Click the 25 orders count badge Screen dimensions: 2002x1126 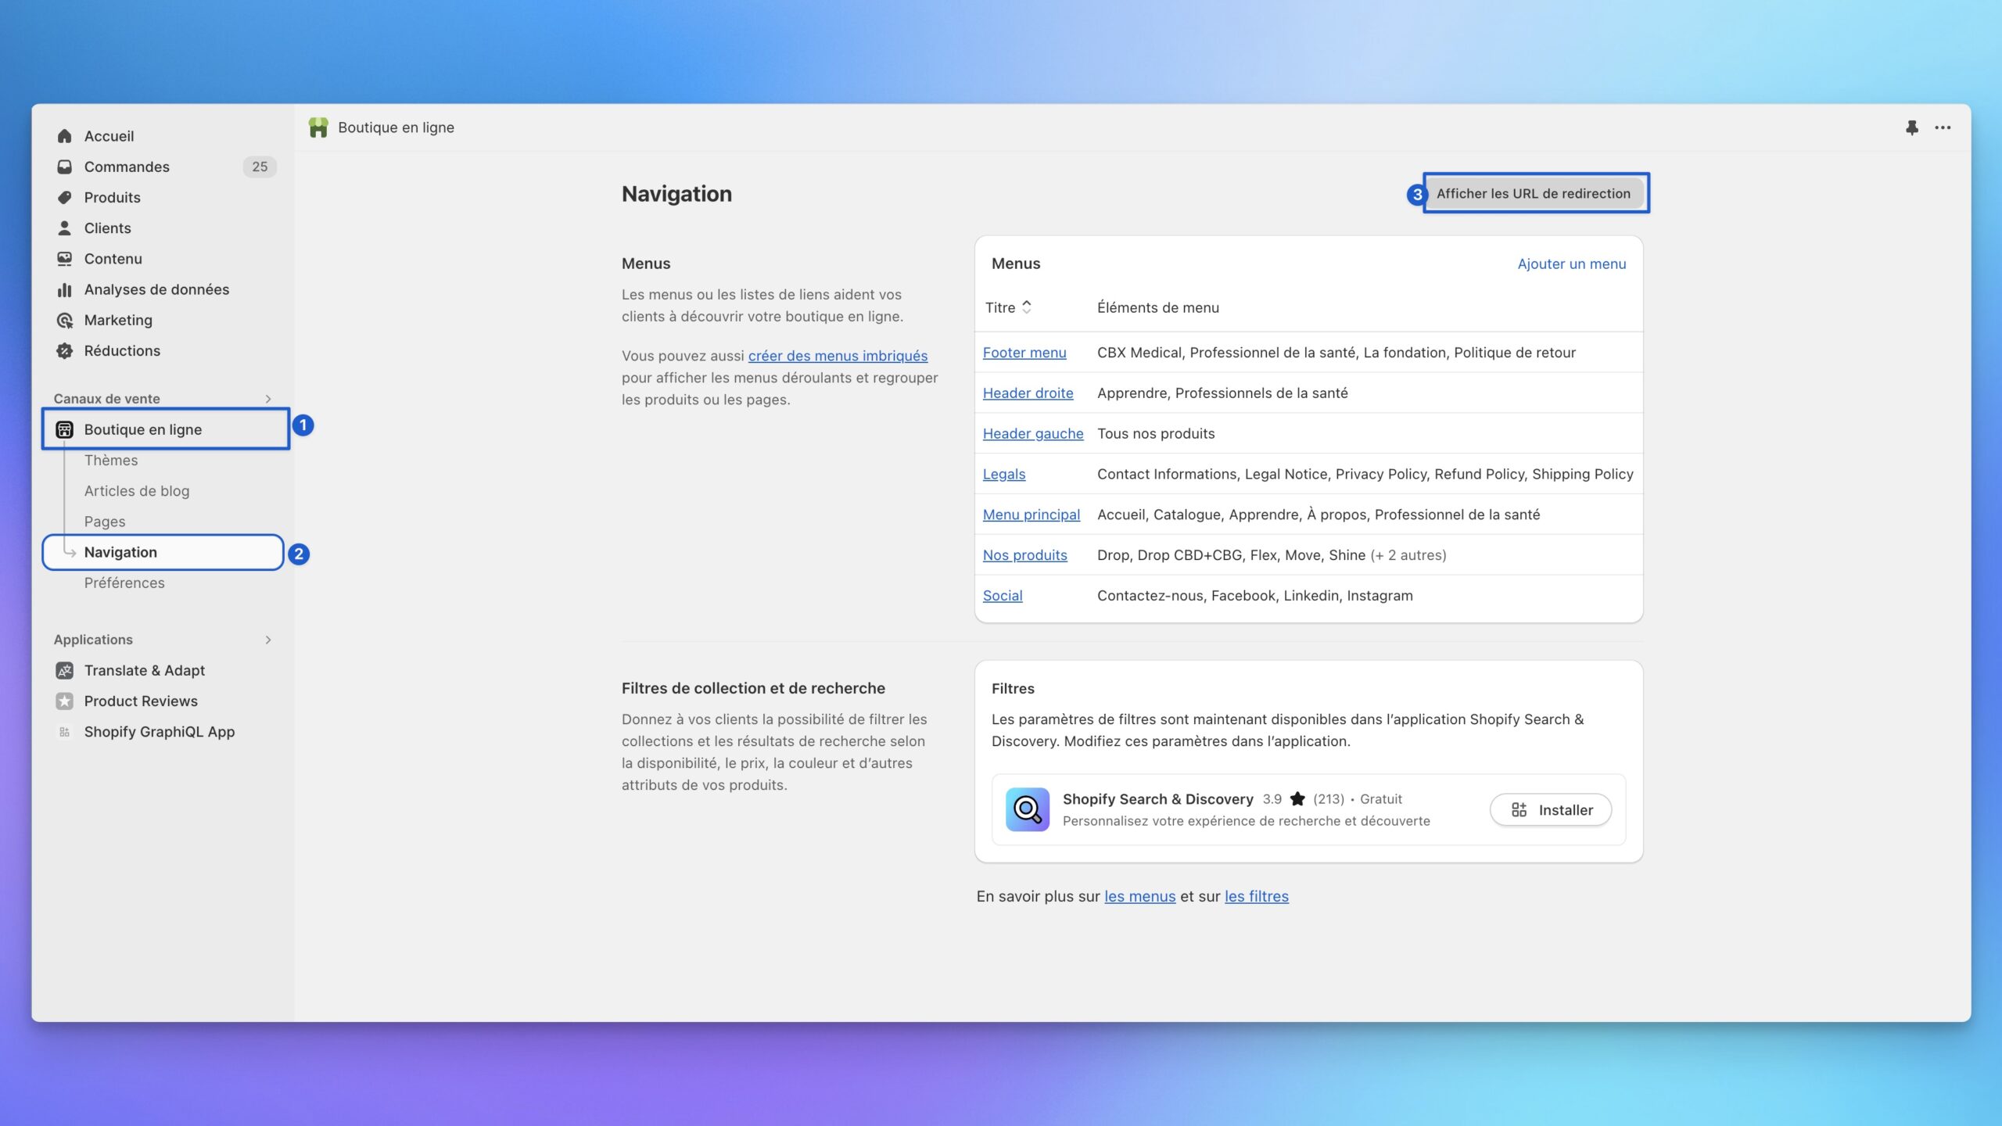260,167
